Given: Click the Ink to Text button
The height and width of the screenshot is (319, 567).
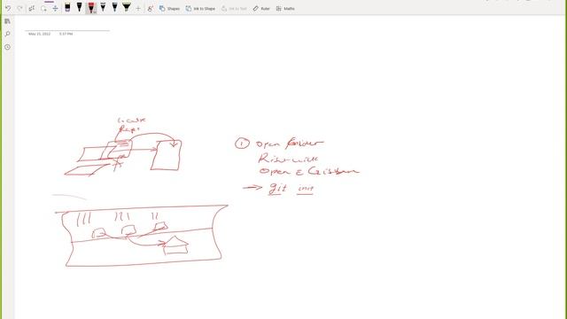Looking at the screenshot, I should click(234, 8).
